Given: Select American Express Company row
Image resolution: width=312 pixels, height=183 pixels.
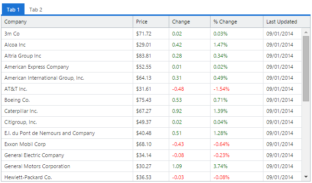Looking at the screenshot, I should [x=151, y=67].
